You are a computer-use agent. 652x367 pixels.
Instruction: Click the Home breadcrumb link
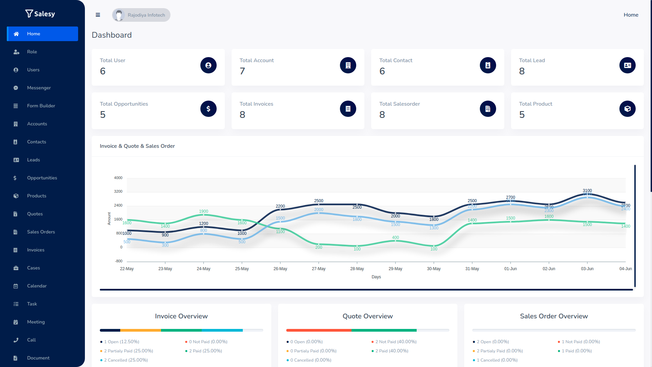click(631, 15)
